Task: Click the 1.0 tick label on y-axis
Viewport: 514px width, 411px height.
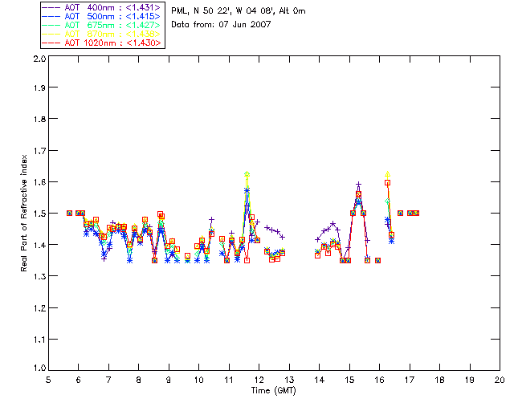Action: pyautogui.click(x=39, y=368)
